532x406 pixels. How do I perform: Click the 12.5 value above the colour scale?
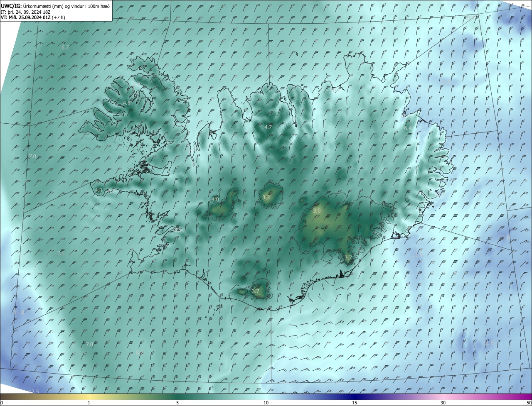click(x=34, y=391)
